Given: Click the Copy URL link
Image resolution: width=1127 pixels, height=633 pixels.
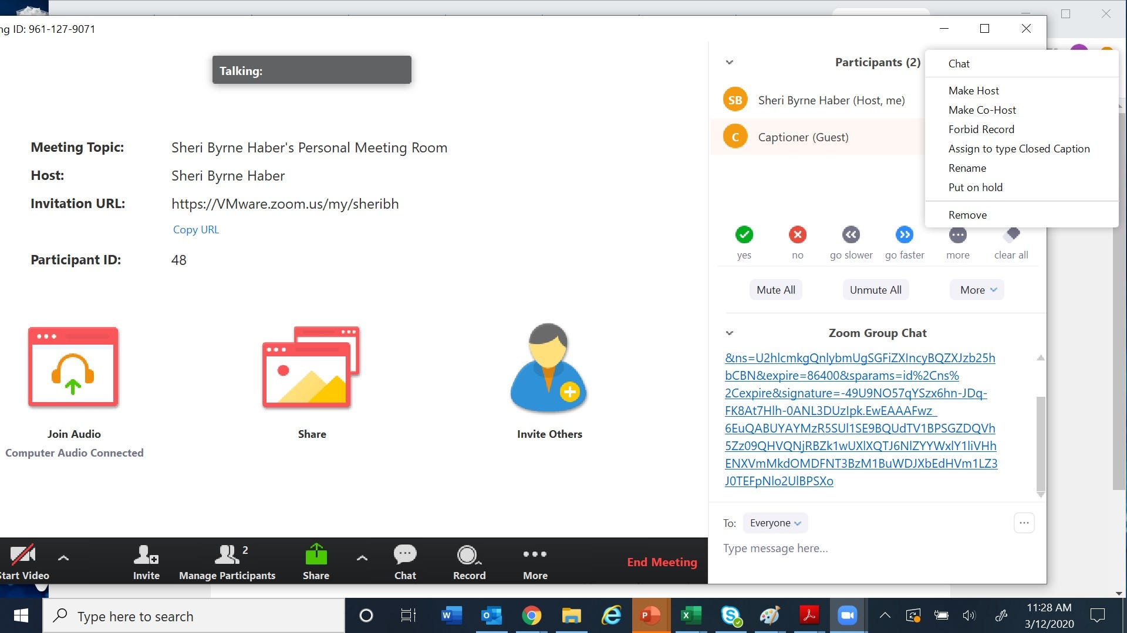Looking at the screenshot, I should pos(195,229).
